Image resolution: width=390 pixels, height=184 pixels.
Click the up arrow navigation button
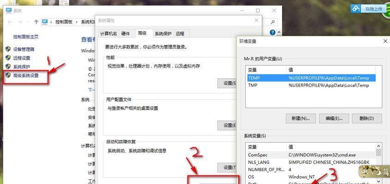[x=36, y=22]
